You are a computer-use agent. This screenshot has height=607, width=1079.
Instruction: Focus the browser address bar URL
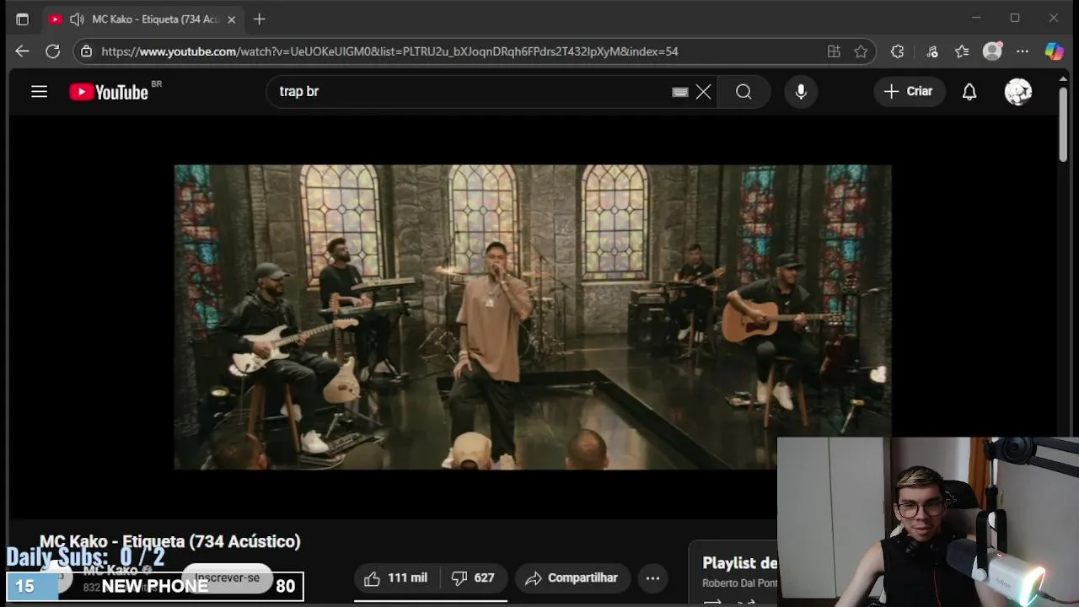point(389,51)
